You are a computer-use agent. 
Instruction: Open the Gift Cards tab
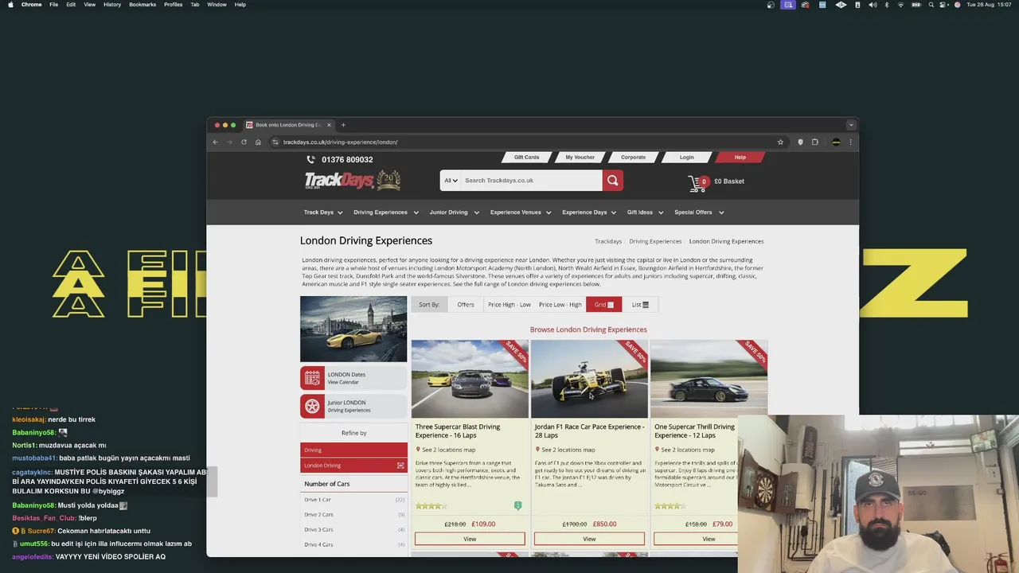tap(526, 158)
